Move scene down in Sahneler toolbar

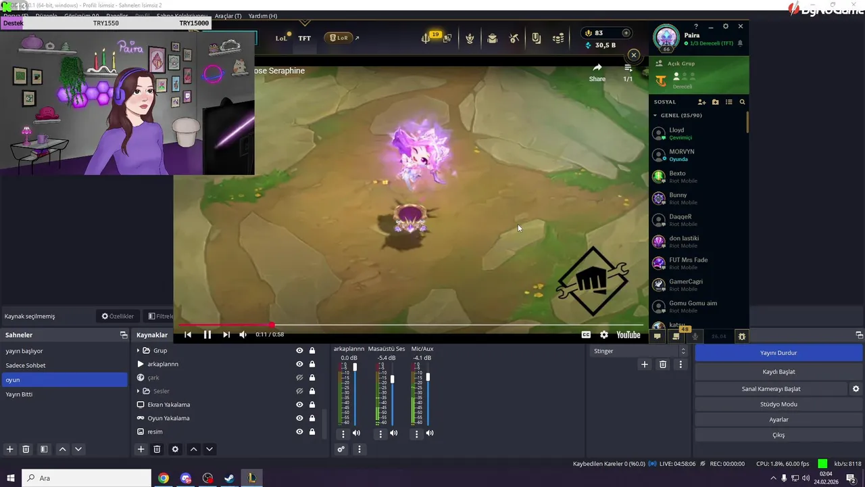[x=78, y=449]
